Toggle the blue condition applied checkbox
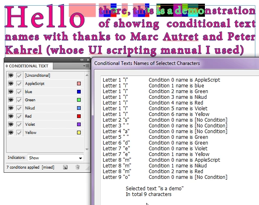 pyautogui.click(x=19, y=92)
